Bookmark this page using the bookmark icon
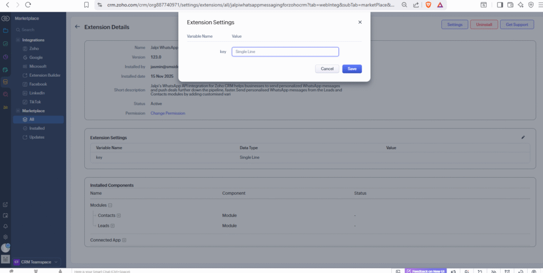The image size is (543, 273). pos(86,5)
